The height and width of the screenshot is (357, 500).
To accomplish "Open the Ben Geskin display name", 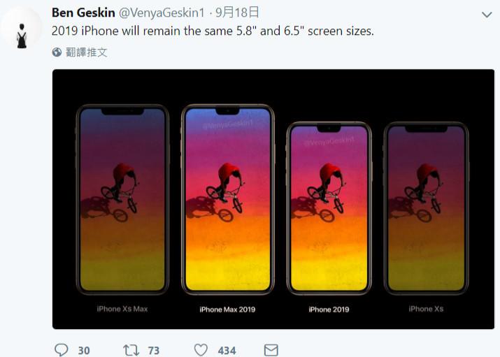I will (x=83, y=13).
